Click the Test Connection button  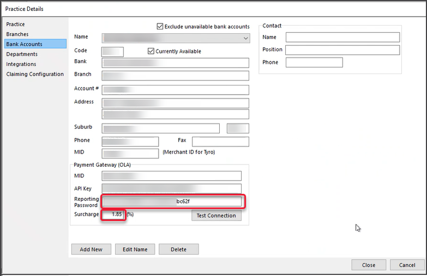click(216, 216)
